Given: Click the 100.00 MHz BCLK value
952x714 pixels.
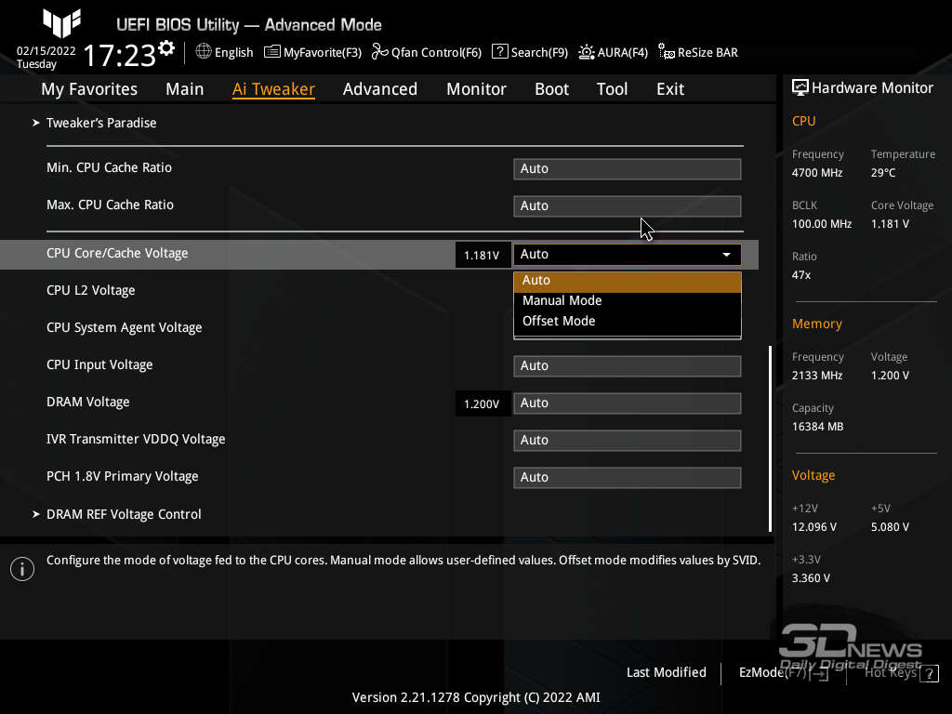Looking at the screenshot, I should (x=822, y=224).
